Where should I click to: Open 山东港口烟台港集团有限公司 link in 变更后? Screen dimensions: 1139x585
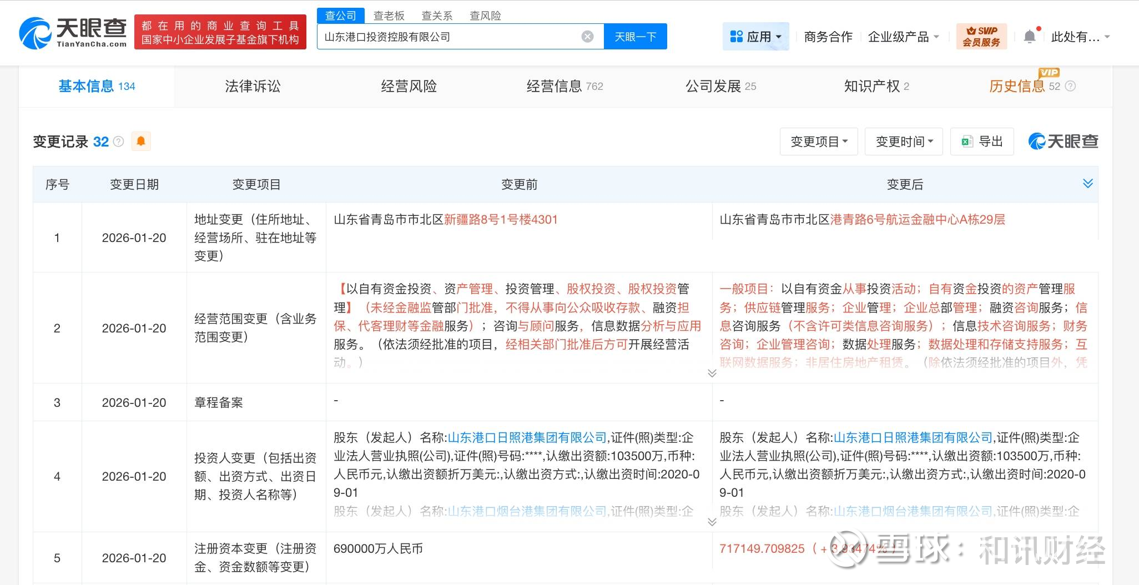(913, 511)
